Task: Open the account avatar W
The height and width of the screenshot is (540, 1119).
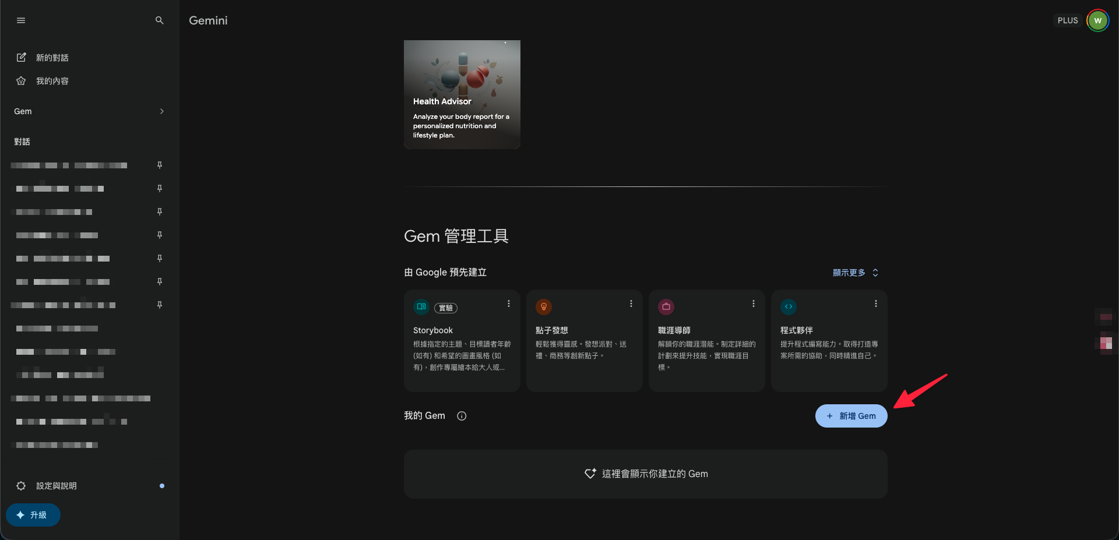Action: pyautogui.click(x=1098, y=20)
